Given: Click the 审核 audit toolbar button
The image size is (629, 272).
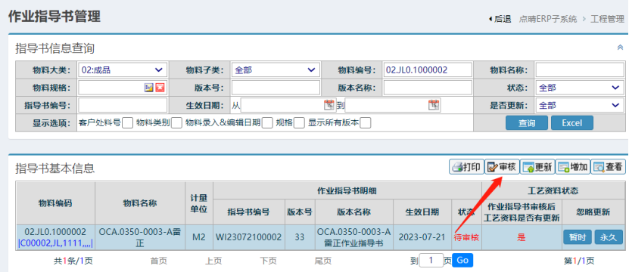Looking at the screenshot, I should pyautogui.click(x=503, y=167).
